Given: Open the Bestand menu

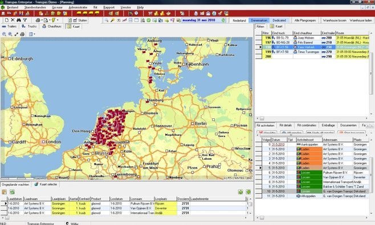Looking at the screenshot, I should (x=13, y=7).
